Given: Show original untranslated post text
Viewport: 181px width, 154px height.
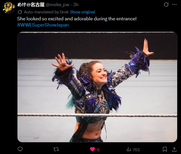Looking at the screenshot, I should coord(82,12).
